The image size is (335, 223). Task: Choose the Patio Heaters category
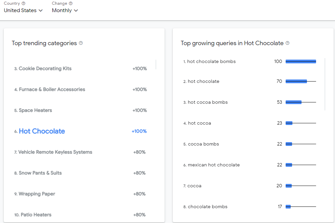(36, 215)
